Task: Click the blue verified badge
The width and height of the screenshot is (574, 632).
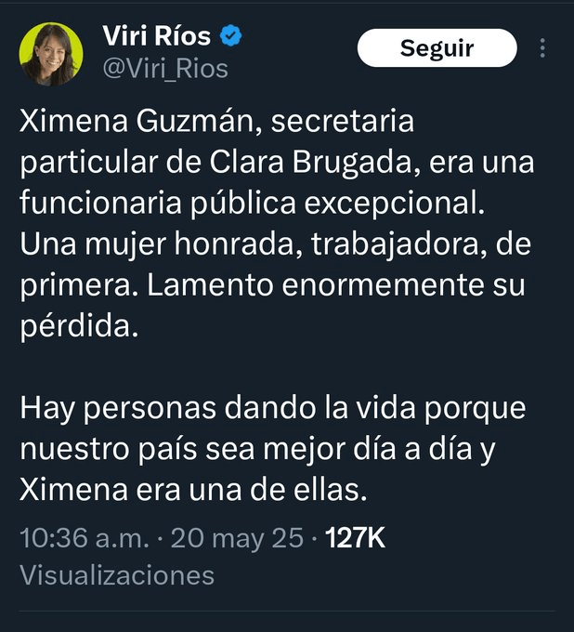Action: (230, 35)
